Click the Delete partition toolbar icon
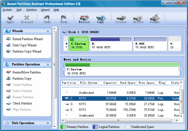Image resolution: width=188 pixels, height=131 pixels. [x=138, y=18]
